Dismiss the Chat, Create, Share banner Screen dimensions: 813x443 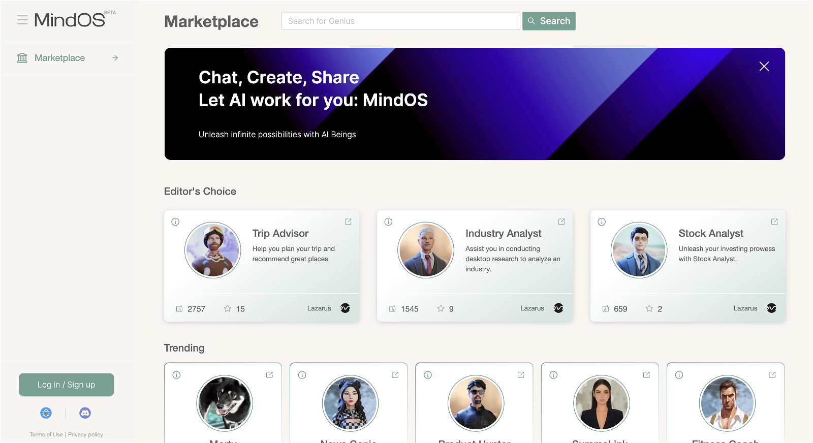pyautogui.click(x=764, y=67)
